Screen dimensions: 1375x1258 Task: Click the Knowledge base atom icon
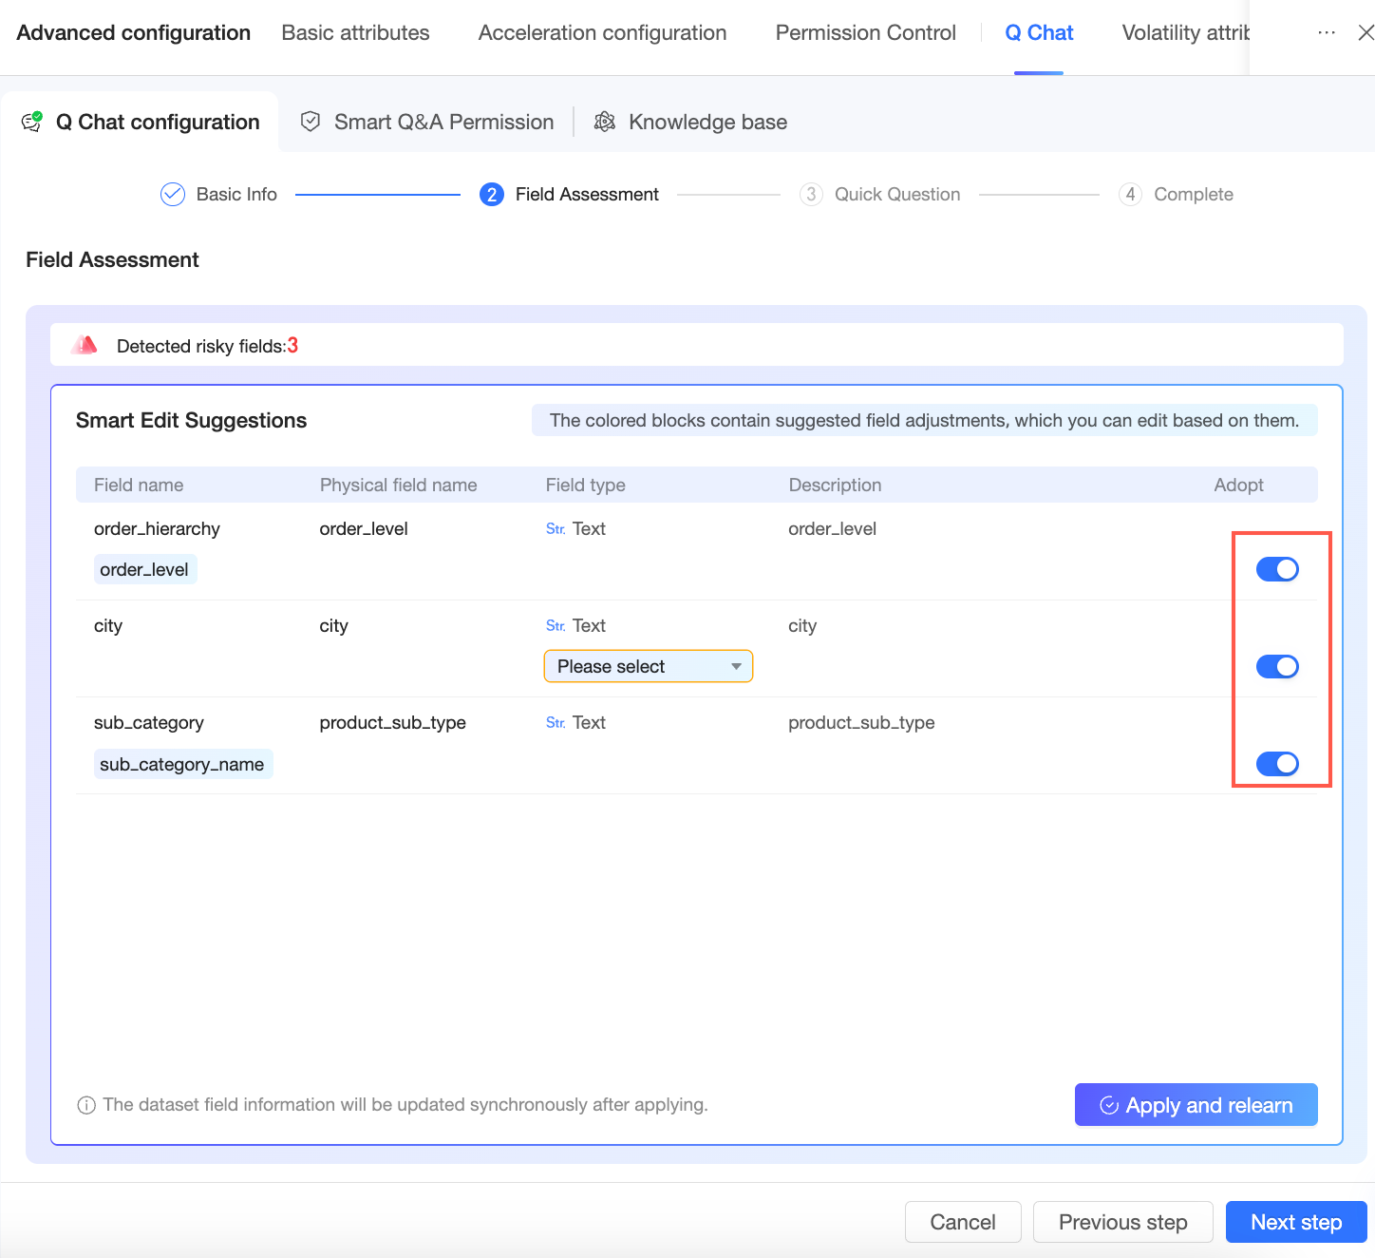point(604,122)
